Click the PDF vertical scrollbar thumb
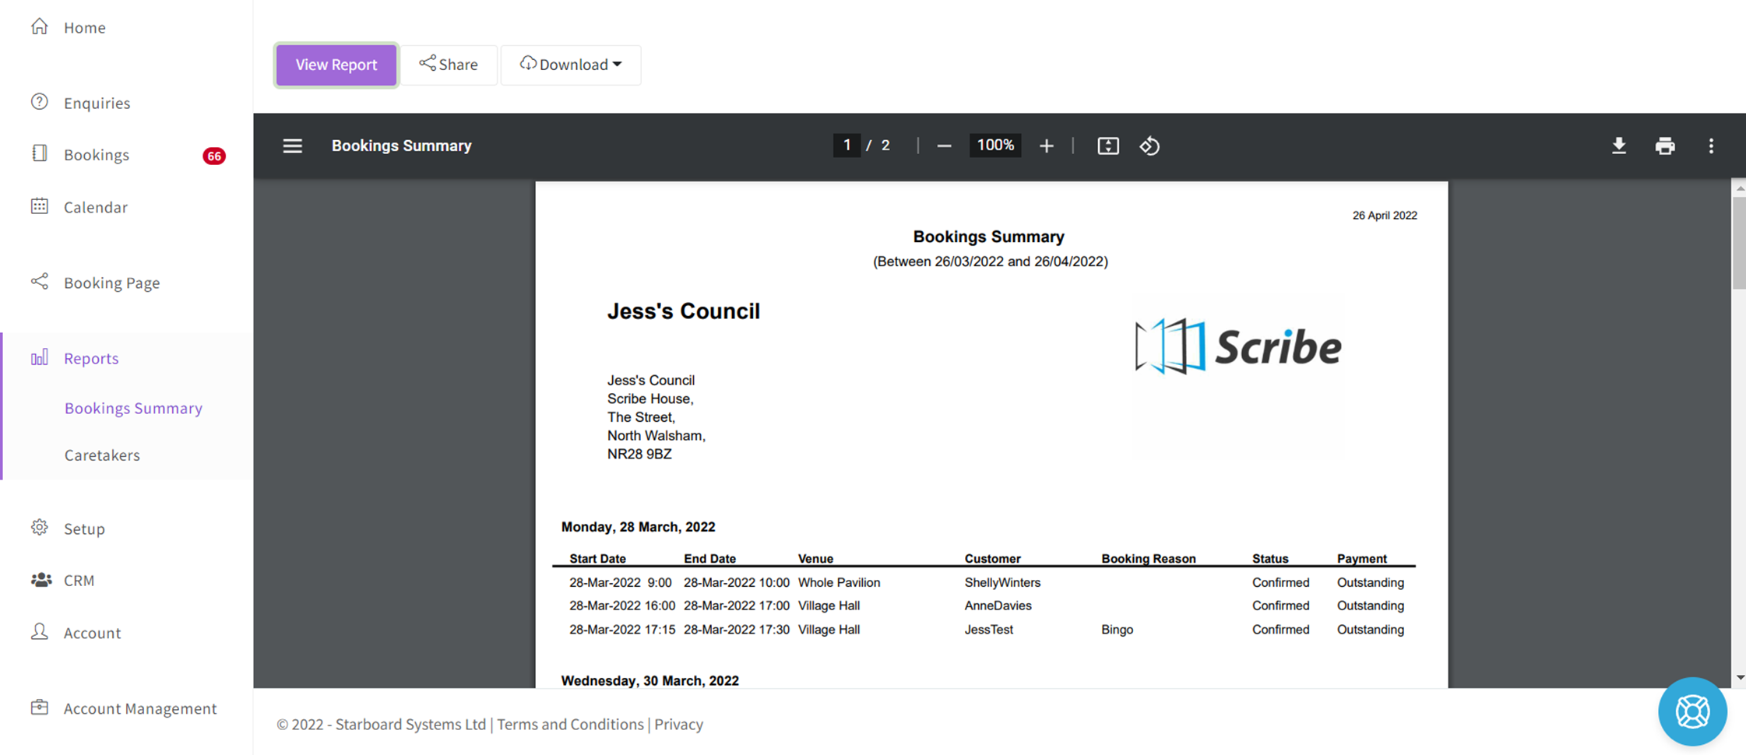The height and width of the screenshot is (755, 1746). [1739, 243]
